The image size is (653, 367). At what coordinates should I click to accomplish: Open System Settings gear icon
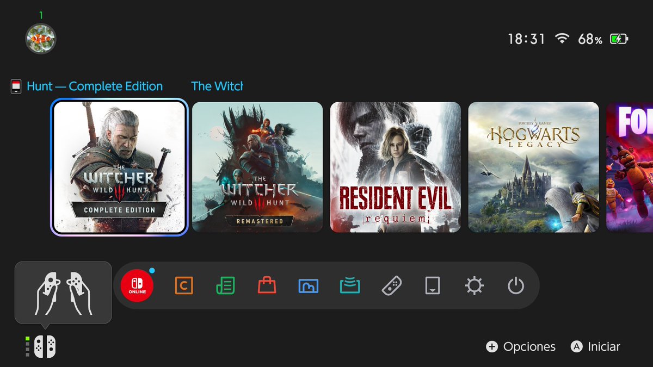point(475,285)
